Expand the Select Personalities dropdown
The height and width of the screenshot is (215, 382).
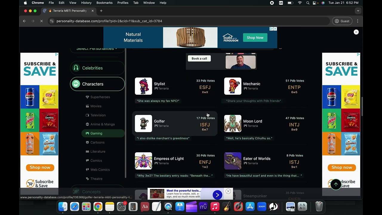click(x=97, y=49)
